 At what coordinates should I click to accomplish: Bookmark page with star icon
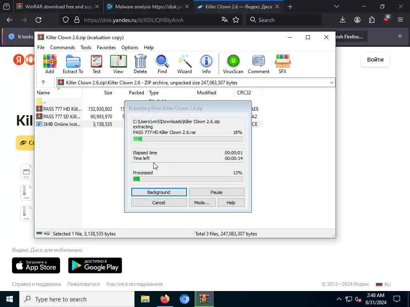tap(236, 20)
